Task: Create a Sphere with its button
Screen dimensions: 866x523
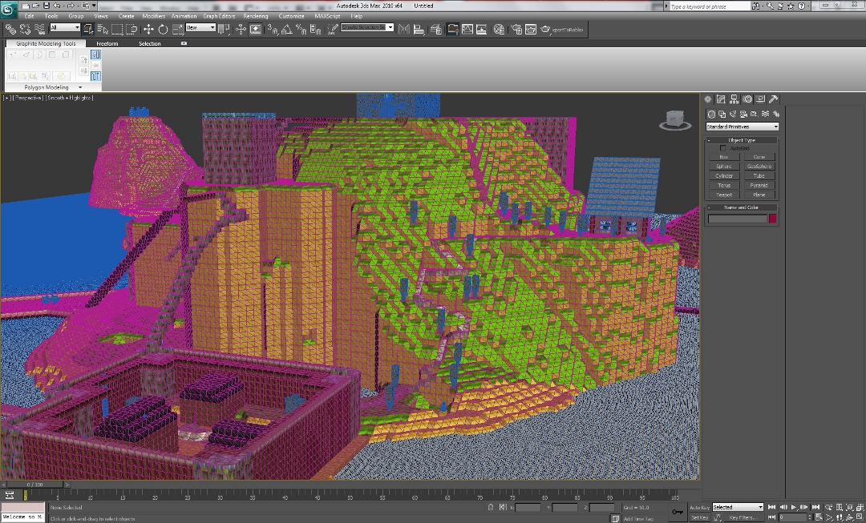Action: (724, 167)
